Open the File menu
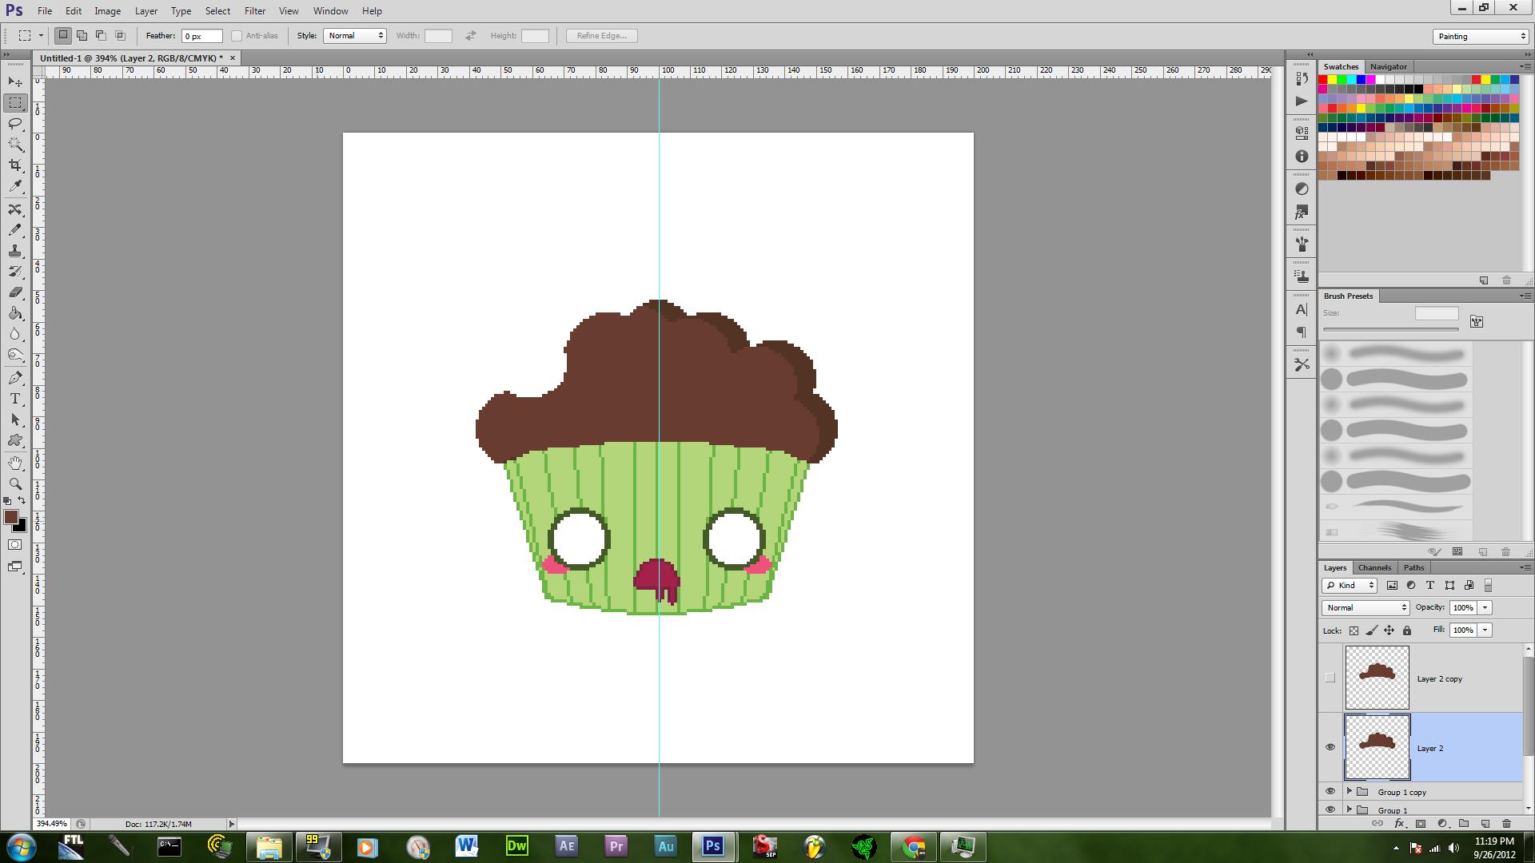1535x863 pixels. point(45,11)
